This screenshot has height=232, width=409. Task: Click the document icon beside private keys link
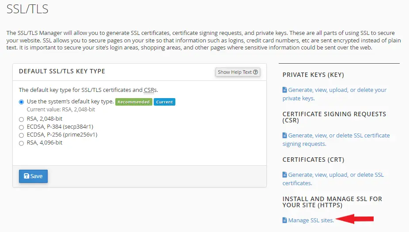[285, 90]
